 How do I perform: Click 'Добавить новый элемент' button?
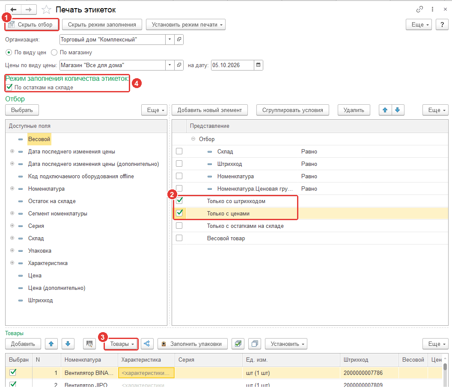(x=210, y=110)
